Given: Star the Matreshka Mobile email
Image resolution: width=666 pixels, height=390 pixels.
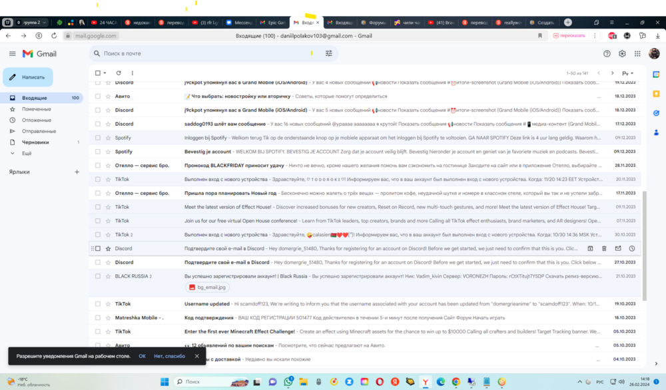Looking at the screenshot, I should (108, 318).
